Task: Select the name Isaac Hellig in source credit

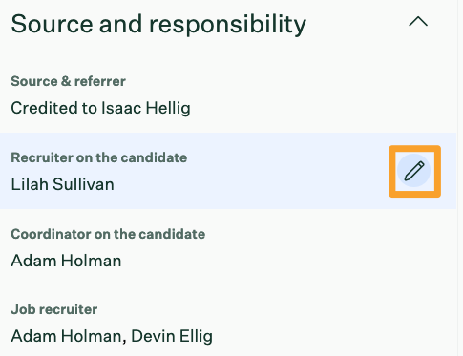Action: (x=146, y=108)
